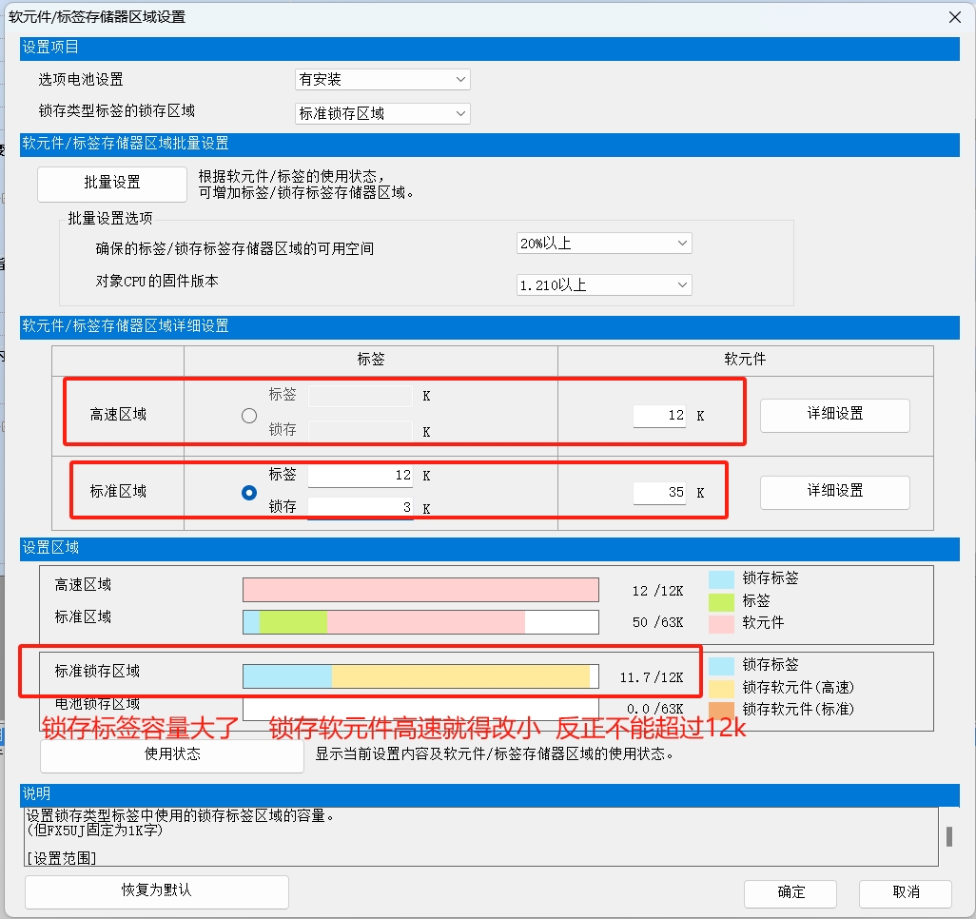Open the 20%以上 available space dropdown
This screenshot has height=919, width=976.
point(604,244)
